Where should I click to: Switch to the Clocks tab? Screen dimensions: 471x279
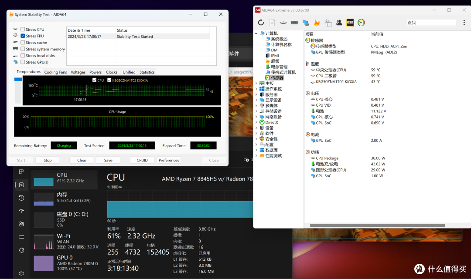point(112,72)
